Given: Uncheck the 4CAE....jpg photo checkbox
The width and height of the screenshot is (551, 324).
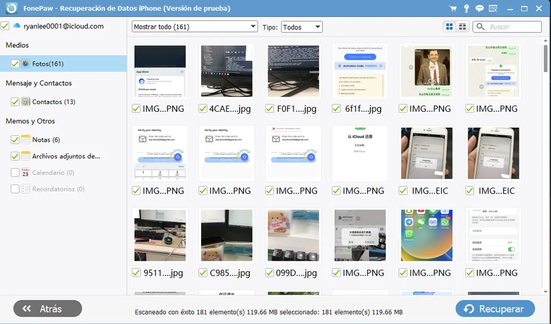Looking at the screenshot, I should point(203,109).
